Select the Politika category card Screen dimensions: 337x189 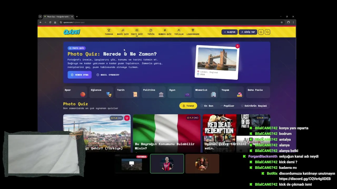click(x=153, y=92)
